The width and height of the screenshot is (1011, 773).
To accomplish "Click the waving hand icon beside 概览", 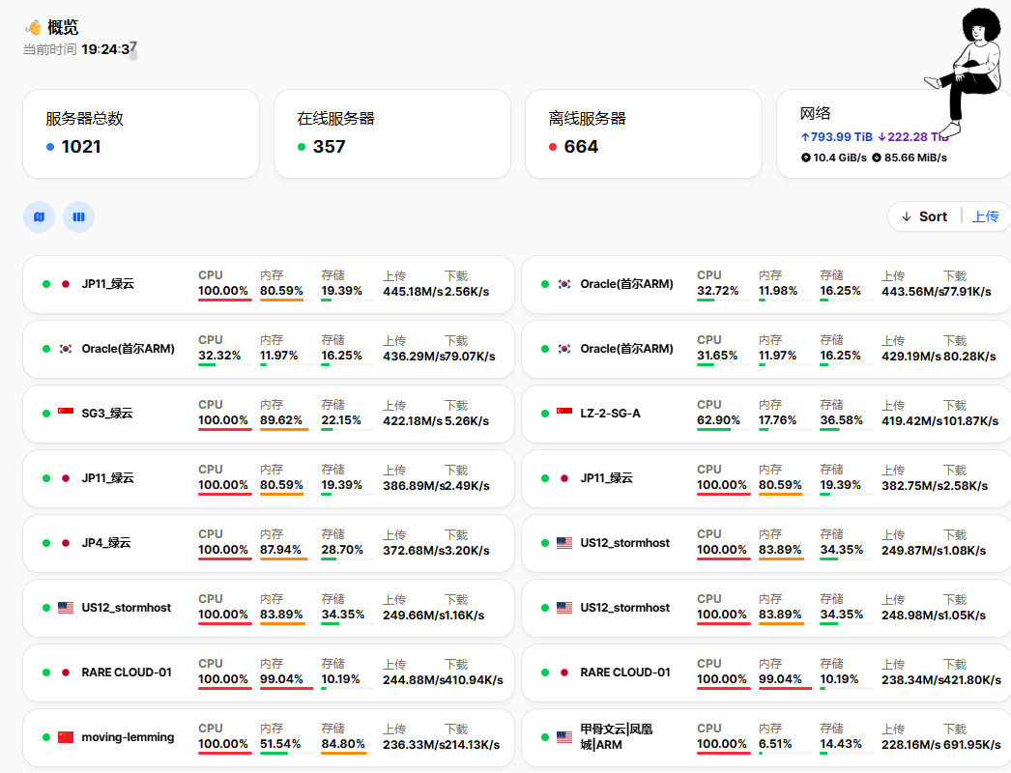I will click(33, 27).
